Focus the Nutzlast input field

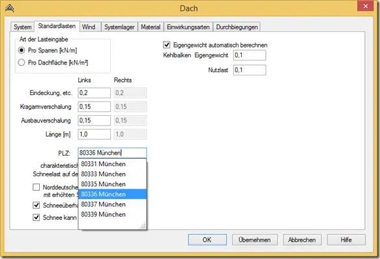click(x=250, y=70)
